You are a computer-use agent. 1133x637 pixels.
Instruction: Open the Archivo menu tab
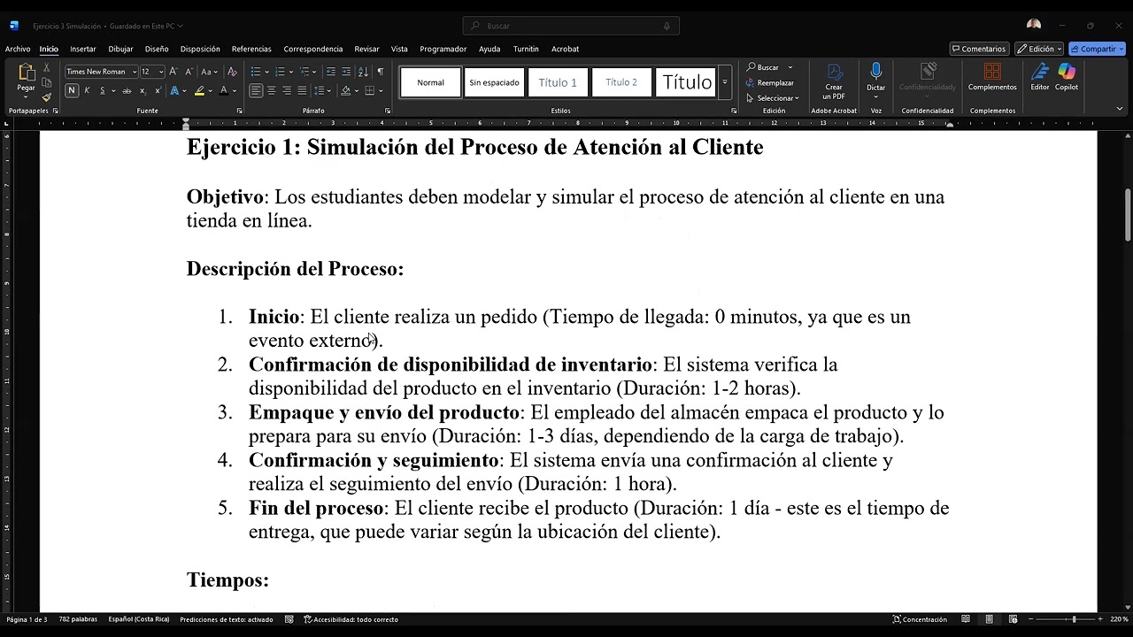pos(18,49)
